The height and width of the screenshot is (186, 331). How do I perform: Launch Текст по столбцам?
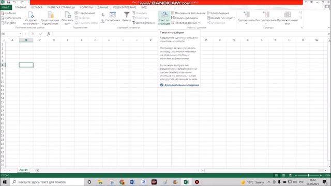[164, 18]
